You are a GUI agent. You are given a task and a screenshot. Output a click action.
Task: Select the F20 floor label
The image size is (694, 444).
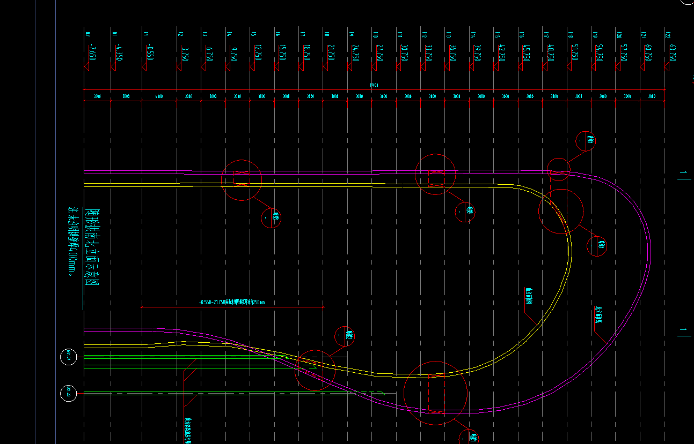pos(619,35)
